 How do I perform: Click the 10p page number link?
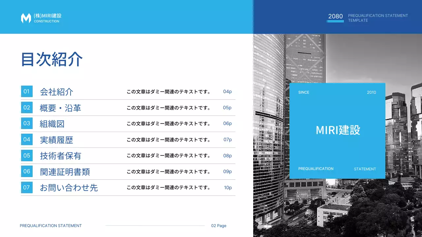227,187
